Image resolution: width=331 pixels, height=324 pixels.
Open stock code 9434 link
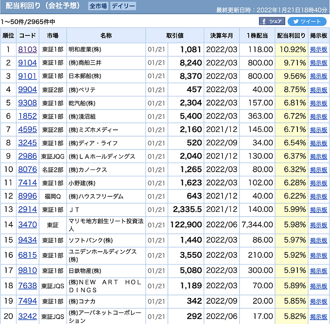(27, 240)
